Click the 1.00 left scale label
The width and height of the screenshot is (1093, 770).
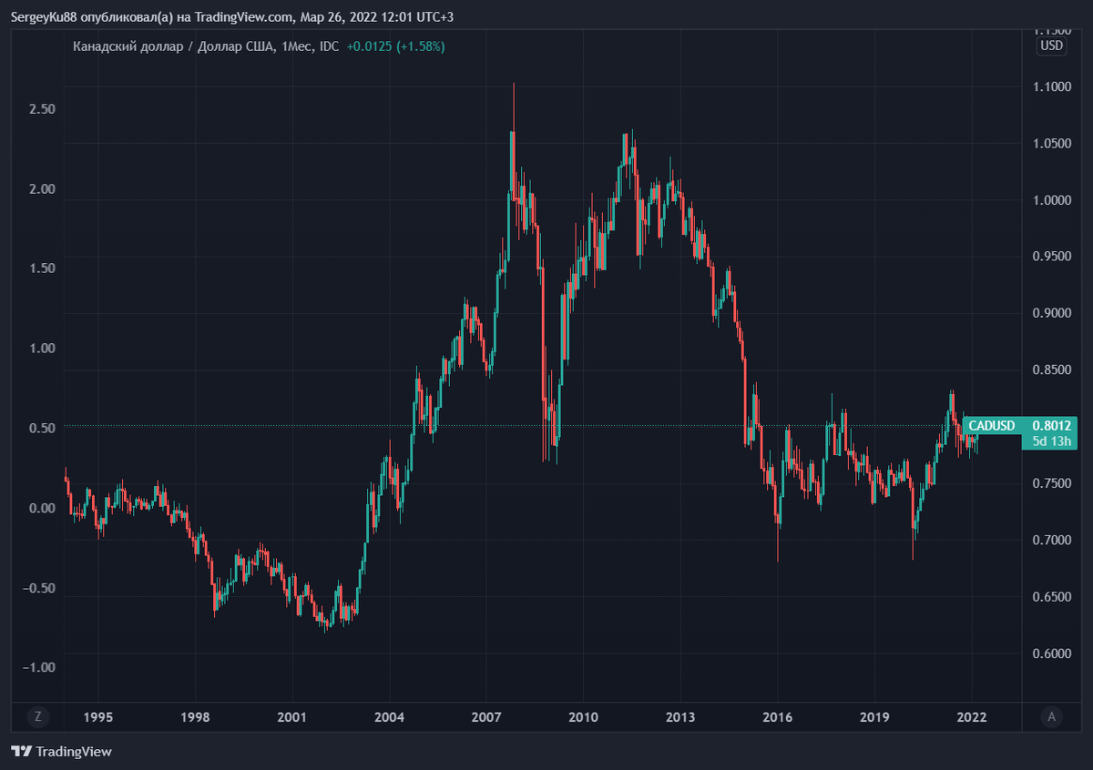43,349
